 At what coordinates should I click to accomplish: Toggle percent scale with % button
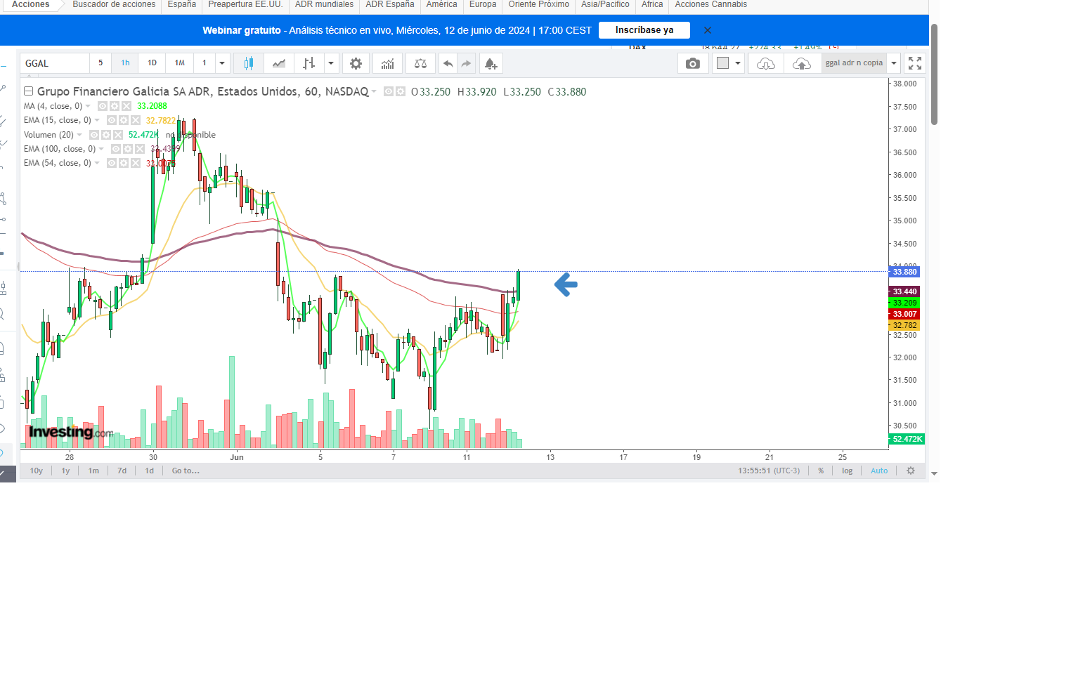(x=821, y=471)
